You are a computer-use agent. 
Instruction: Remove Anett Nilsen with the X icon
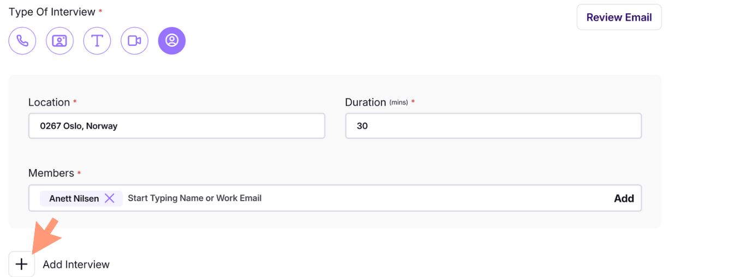(110, 198)
